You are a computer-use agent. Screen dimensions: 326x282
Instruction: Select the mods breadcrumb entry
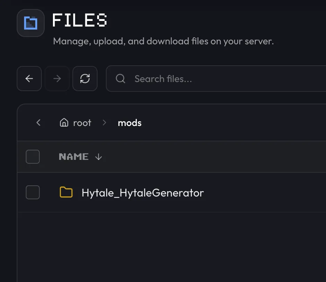pos(130,123)
